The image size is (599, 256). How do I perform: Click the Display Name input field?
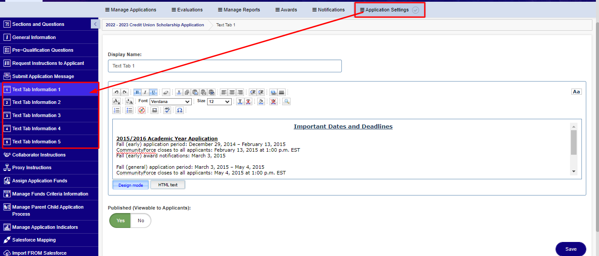[x=225, y=66]
